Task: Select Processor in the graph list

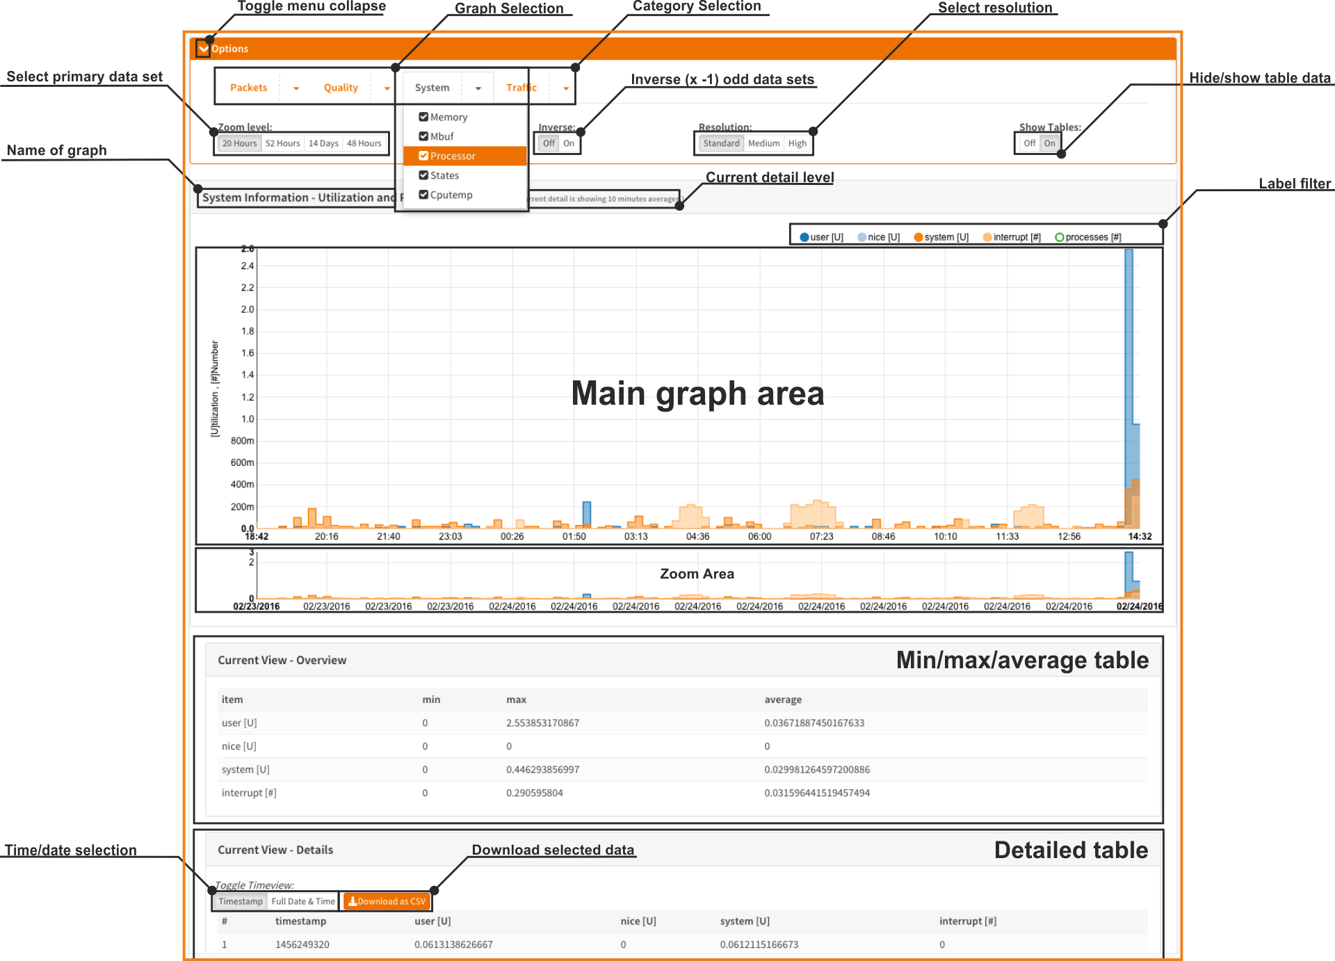Action: (x=453, y=156)
